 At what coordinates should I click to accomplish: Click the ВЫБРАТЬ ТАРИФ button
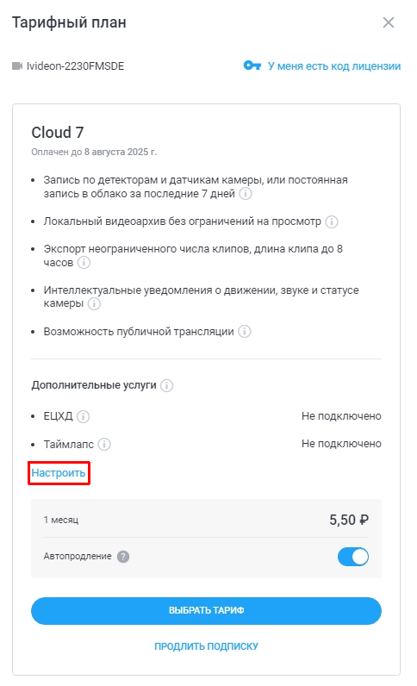[206, 611]
